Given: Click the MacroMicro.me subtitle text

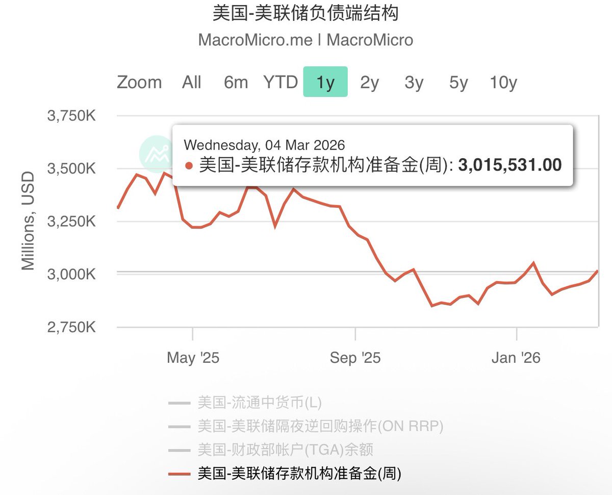Looking at the screenshot, I should point(306,40).
